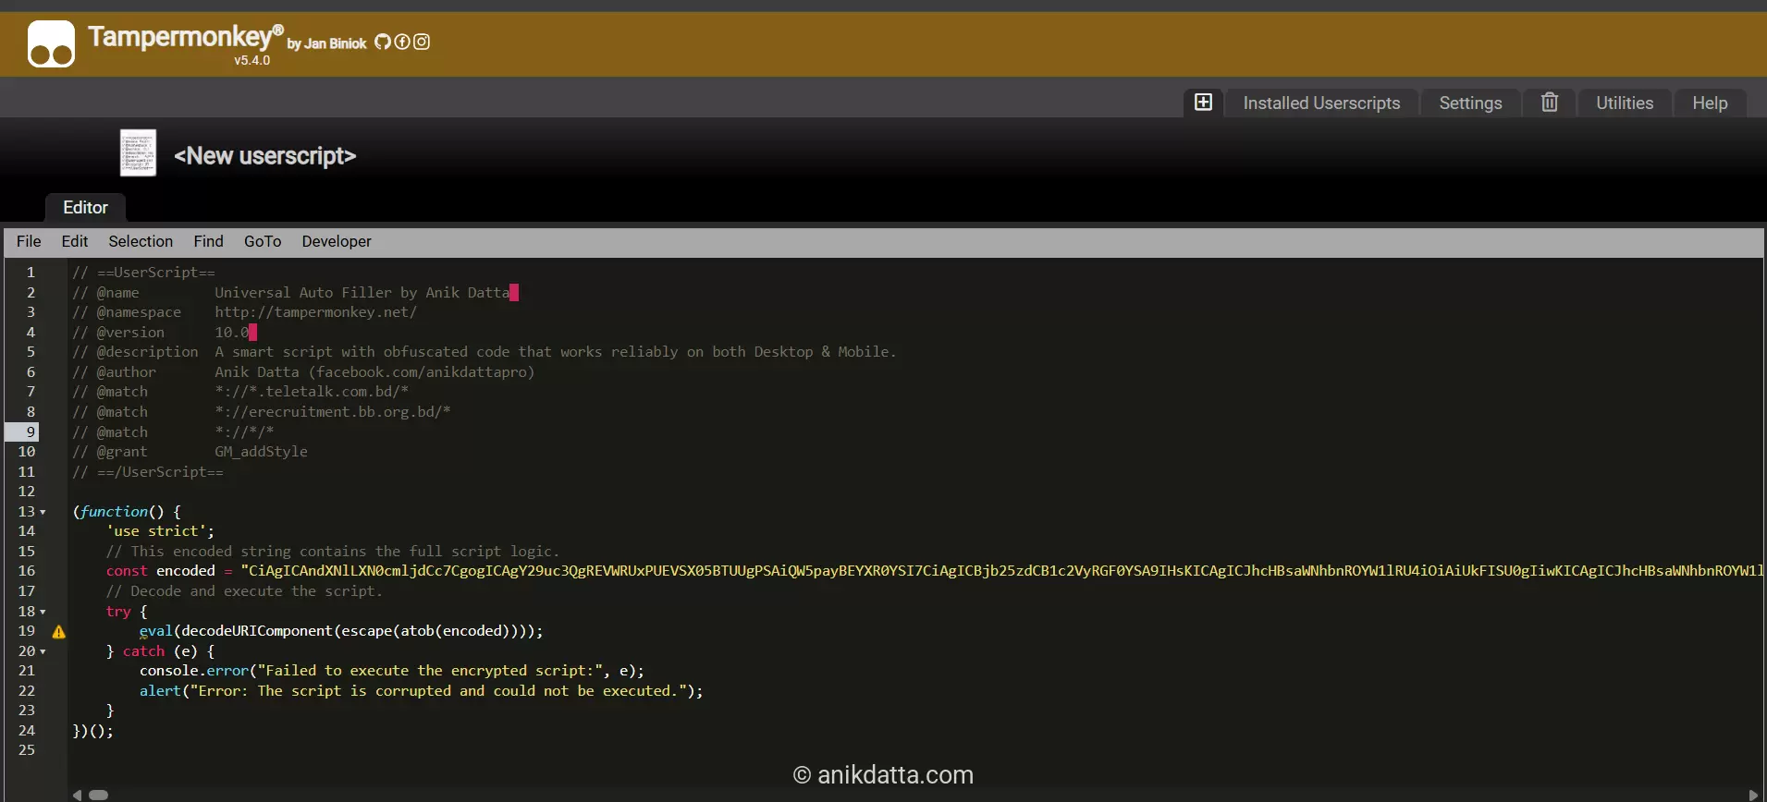
Task: Click the version value '10.0'
Action: [232, 333]
